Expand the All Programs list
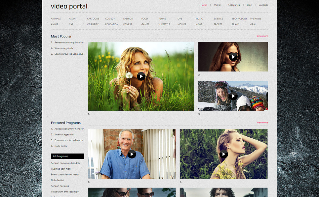The width and height of the screenshot is (319, 197). pos(67,156)
